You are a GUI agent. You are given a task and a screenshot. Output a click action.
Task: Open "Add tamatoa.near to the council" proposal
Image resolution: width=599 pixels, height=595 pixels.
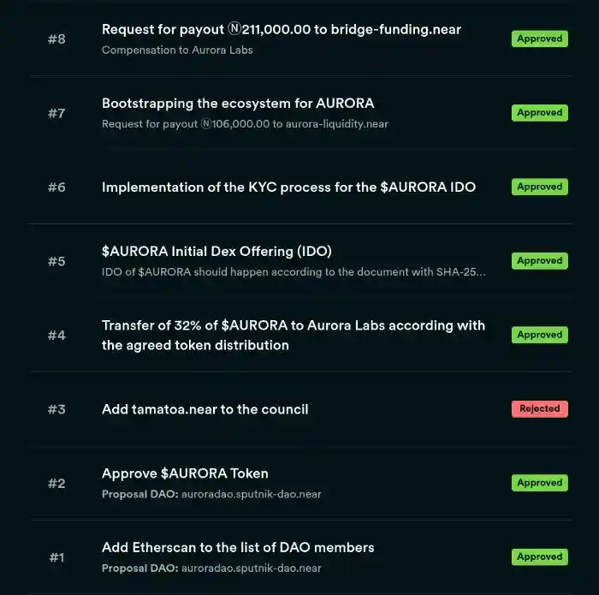pos(205,409)
